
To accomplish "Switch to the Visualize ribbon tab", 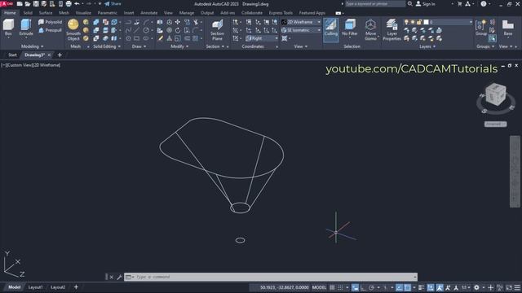I will pyautogui.click(x=83, y=13).
